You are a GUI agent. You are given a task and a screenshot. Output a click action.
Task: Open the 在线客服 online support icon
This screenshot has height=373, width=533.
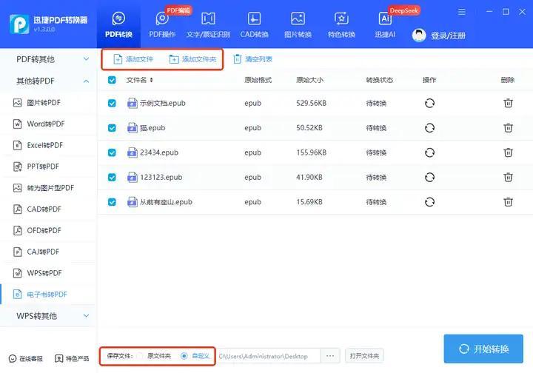tap(13, 358)
